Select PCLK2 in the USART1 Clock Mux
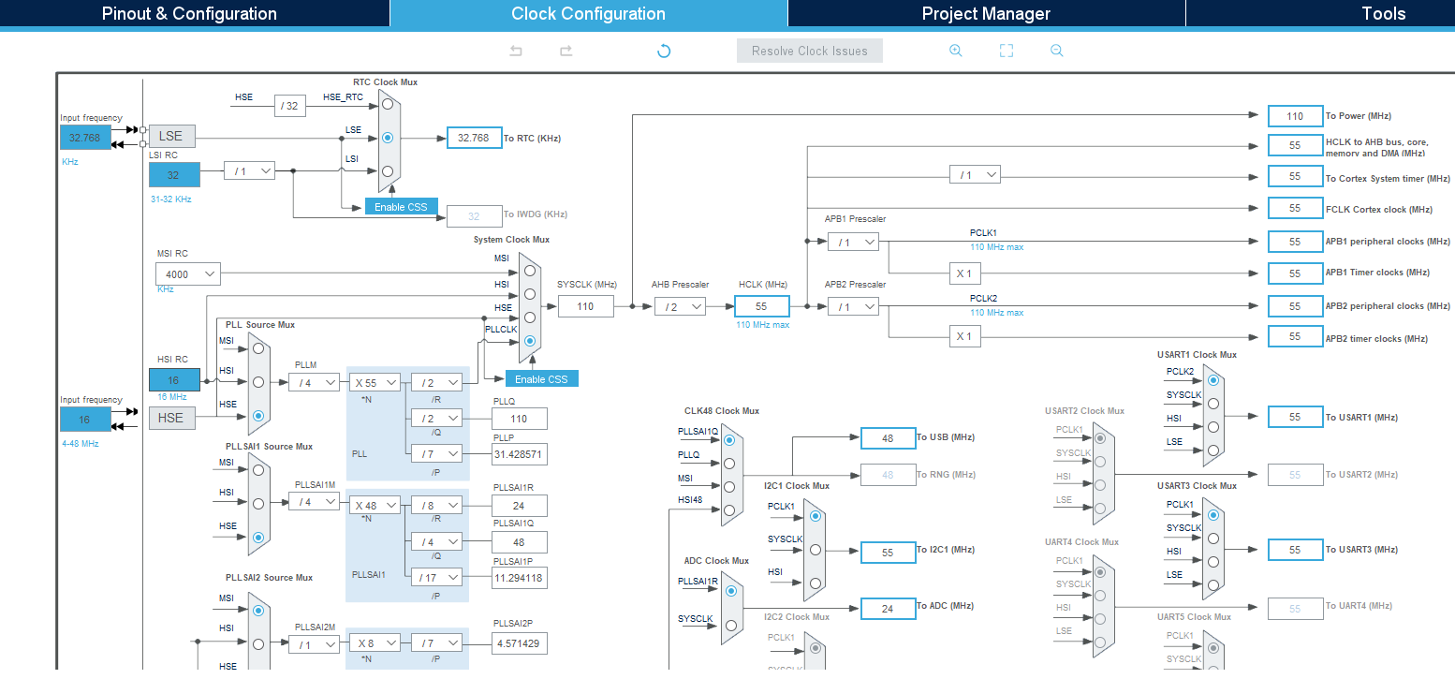 click(1213, 379)
